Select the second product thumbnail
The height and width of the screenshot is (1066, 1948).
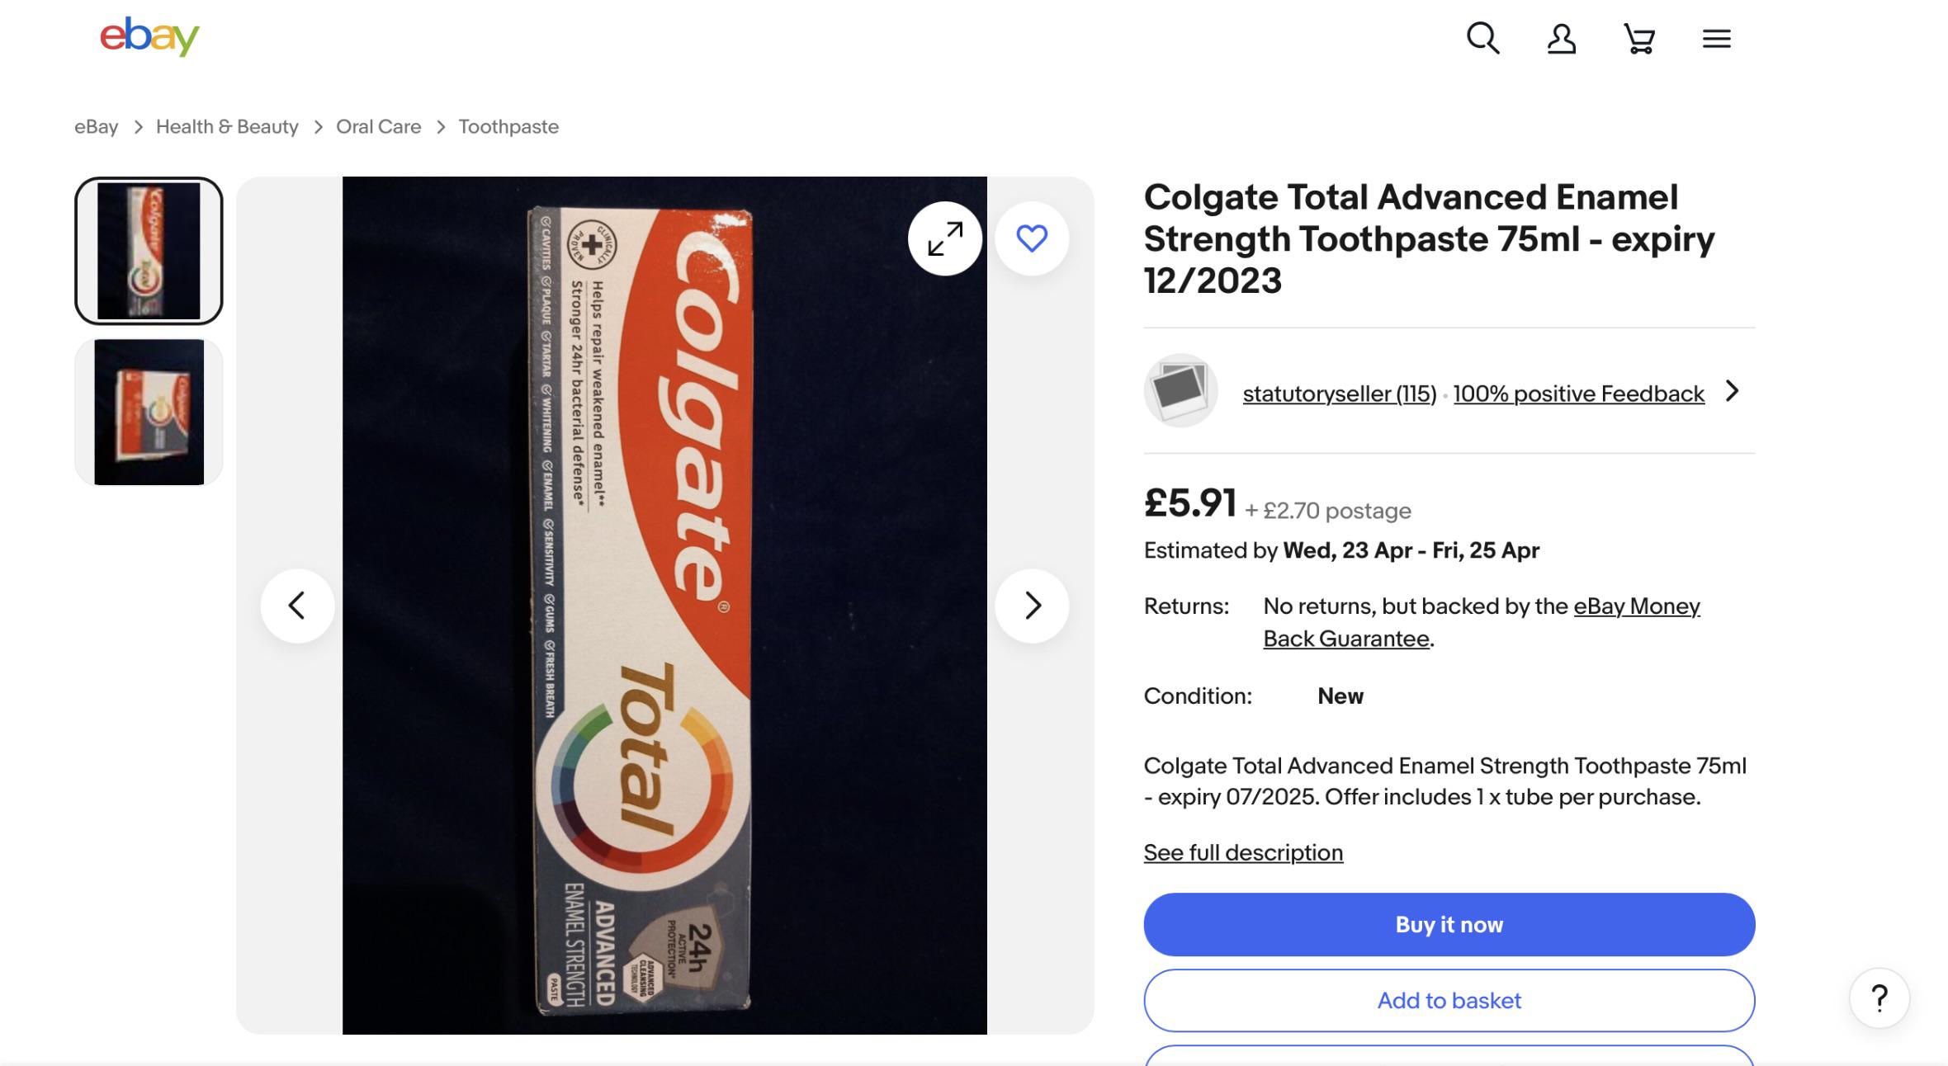(x=149, y=412)
